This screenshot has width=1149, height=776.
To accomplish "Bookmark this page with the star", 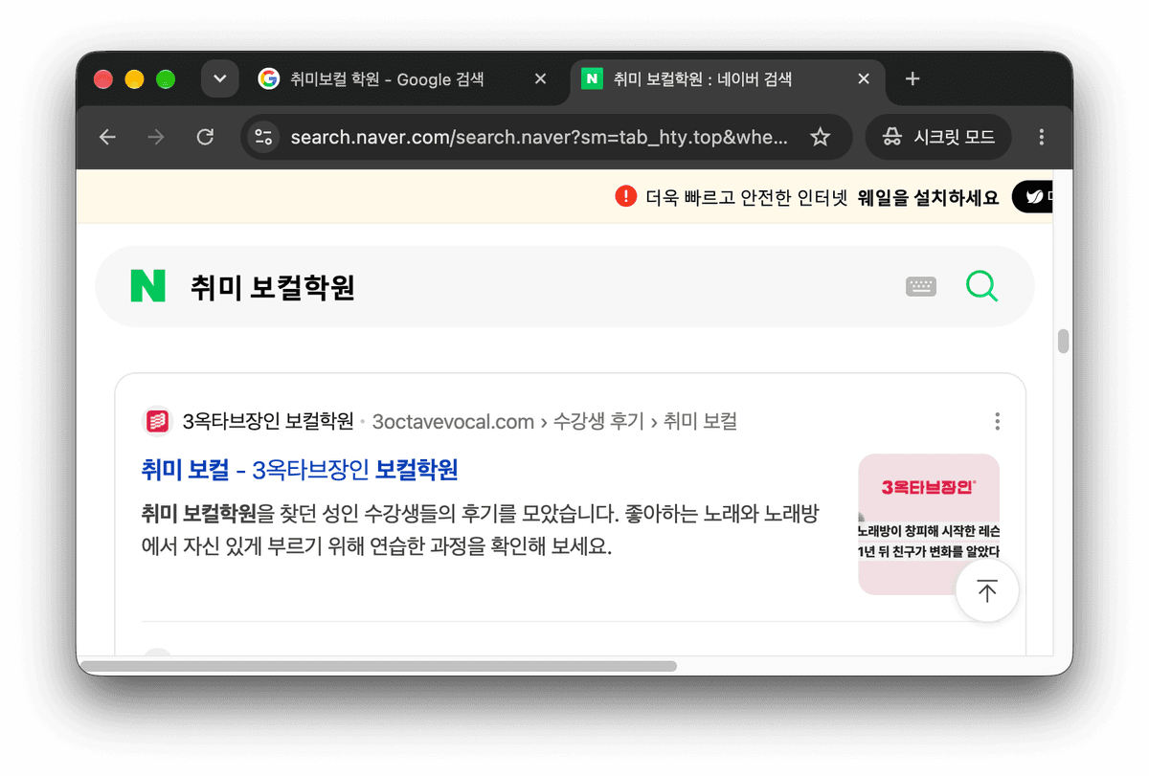I will tap(821, 137).
